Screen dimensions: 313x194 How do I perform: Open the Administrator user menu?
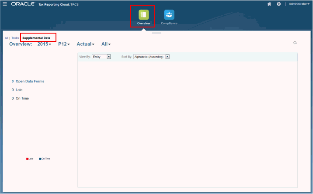[299, 4]
